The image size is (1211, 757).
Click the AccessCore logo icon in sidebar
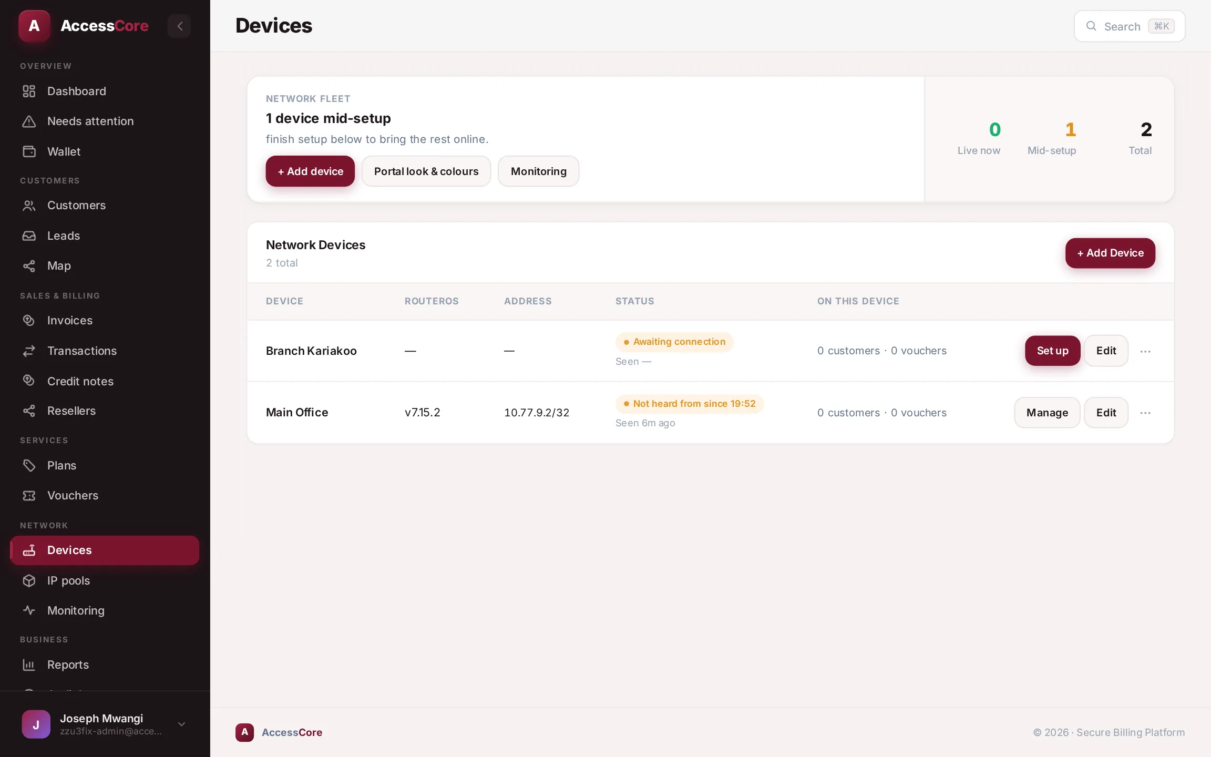34,26
